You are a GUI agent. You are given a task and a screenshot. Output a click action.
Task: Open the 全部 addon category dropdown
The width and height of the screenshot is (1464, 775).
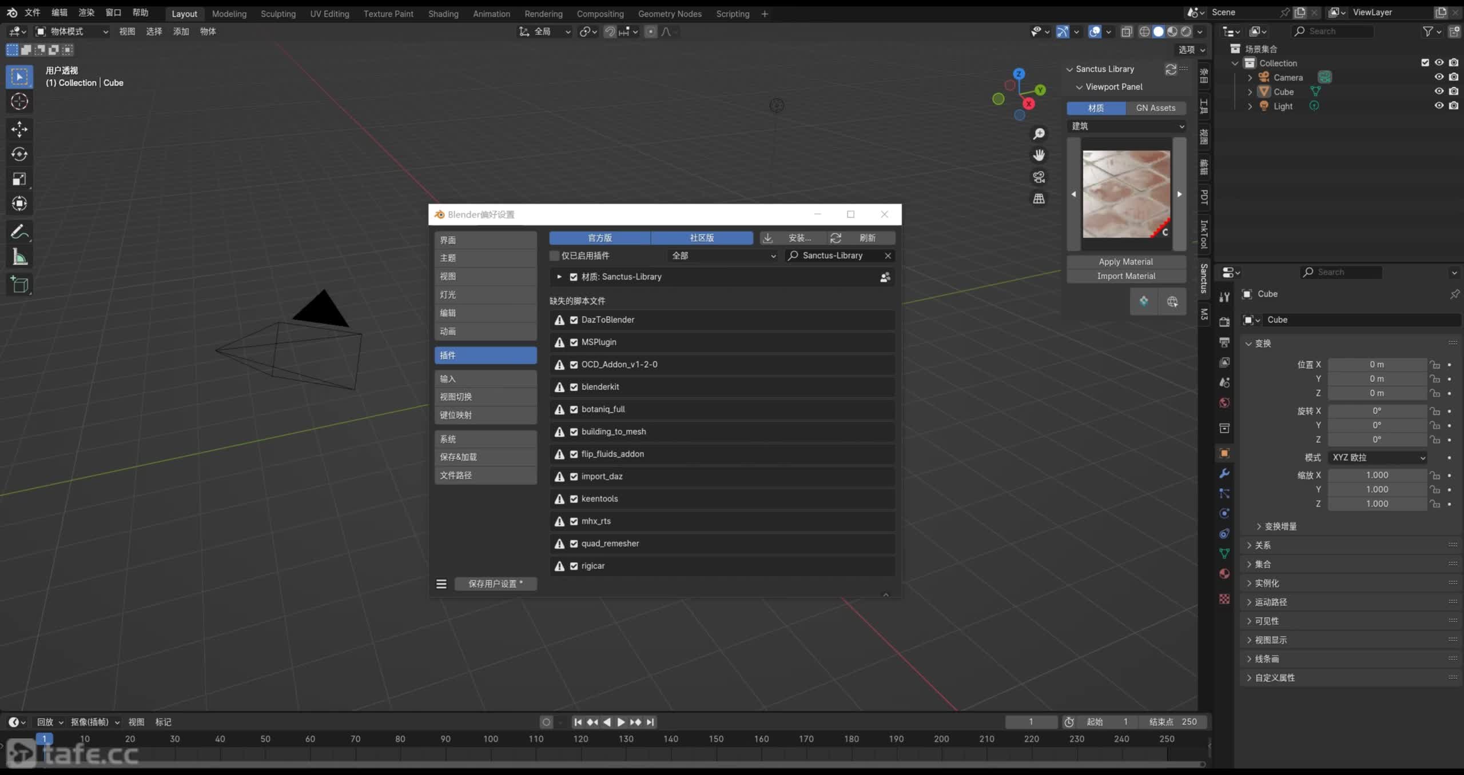click(723, 255)
